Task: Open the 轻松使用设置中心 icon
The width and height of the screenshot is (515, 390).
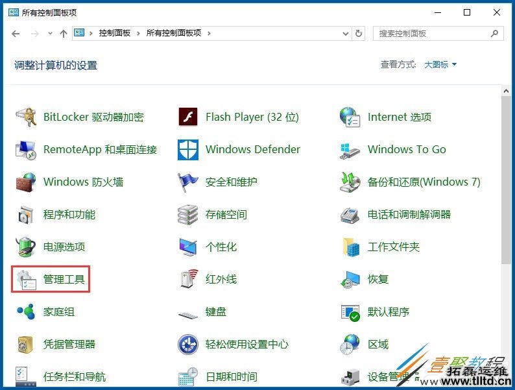Action: coord(188,345)
